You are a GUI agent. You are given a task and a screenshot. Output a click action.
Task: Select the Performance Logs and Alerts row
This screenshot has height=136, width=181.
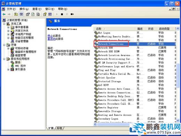[x=135, y=66]
